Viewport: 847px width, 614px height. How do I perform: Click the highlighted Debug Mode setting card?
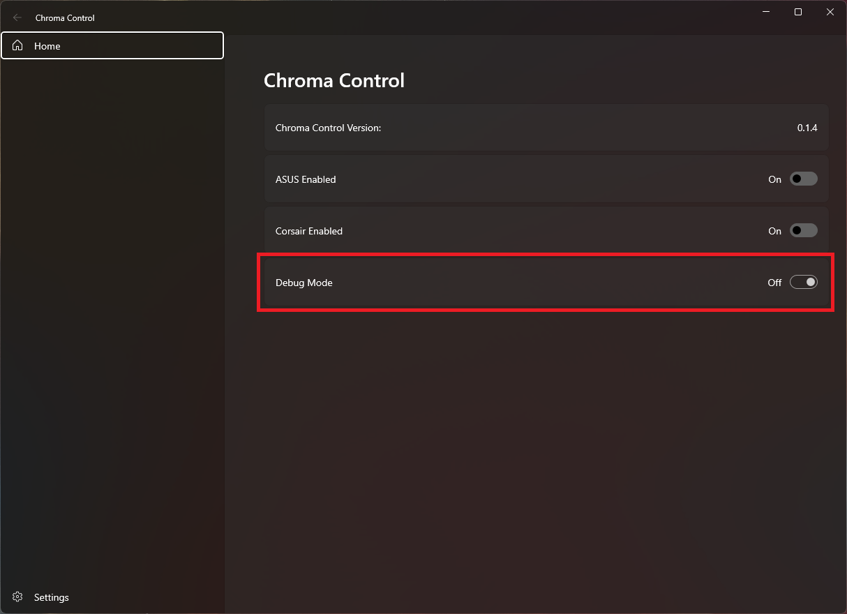(544, 282)
